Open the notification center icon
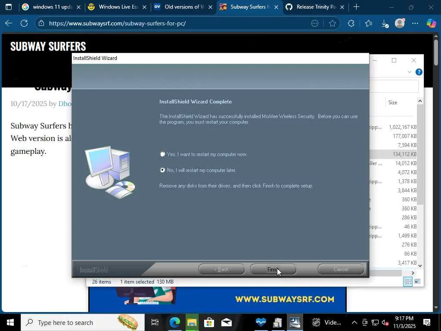Image resolution: width=441 pixels, height=331 pixels. 427,322
